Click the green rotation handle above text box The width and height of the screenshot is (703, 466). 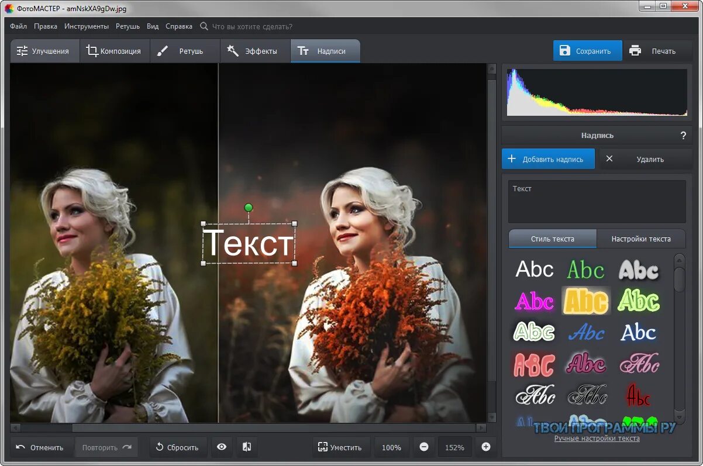249,208
